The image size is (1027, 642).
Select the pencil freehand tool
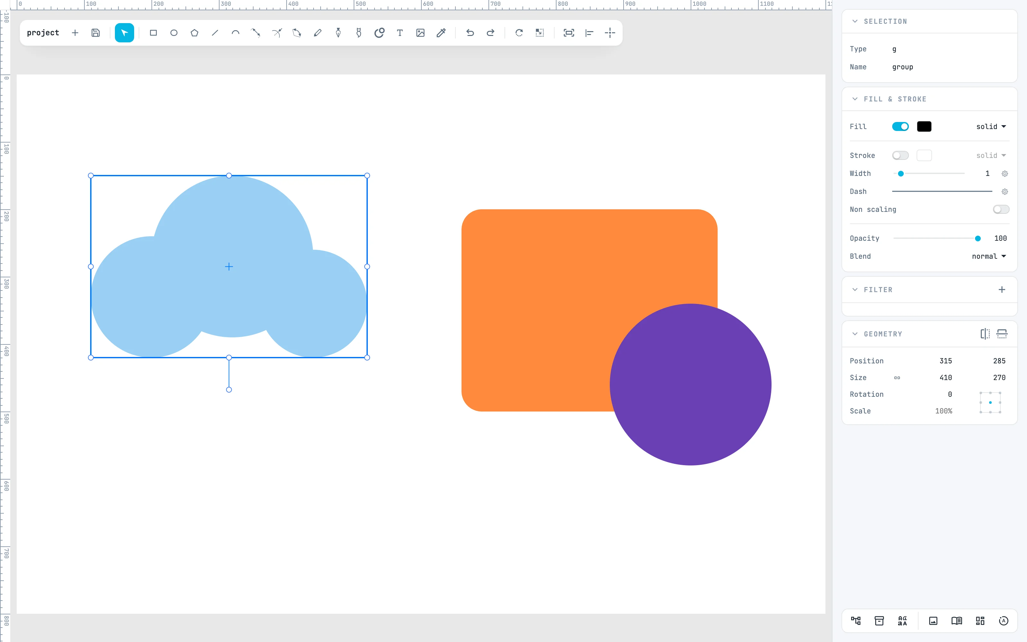point(317,33)
